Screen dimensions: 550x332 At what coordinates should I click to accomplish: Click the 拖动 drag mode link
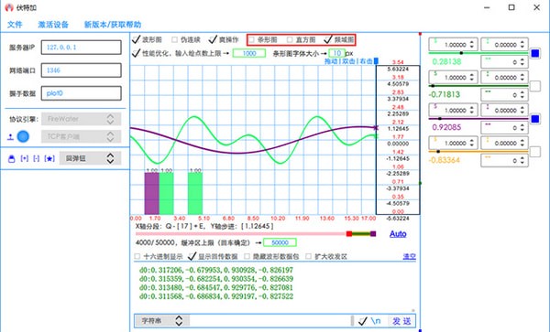tap(331, 61)
